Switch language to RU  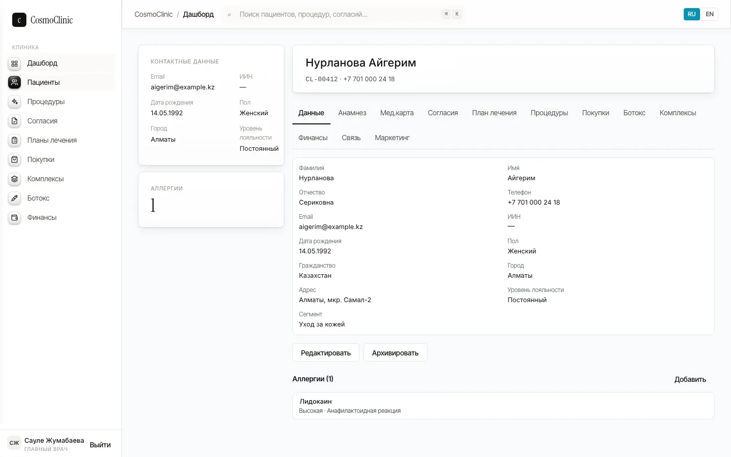click(x=692, y=14)
